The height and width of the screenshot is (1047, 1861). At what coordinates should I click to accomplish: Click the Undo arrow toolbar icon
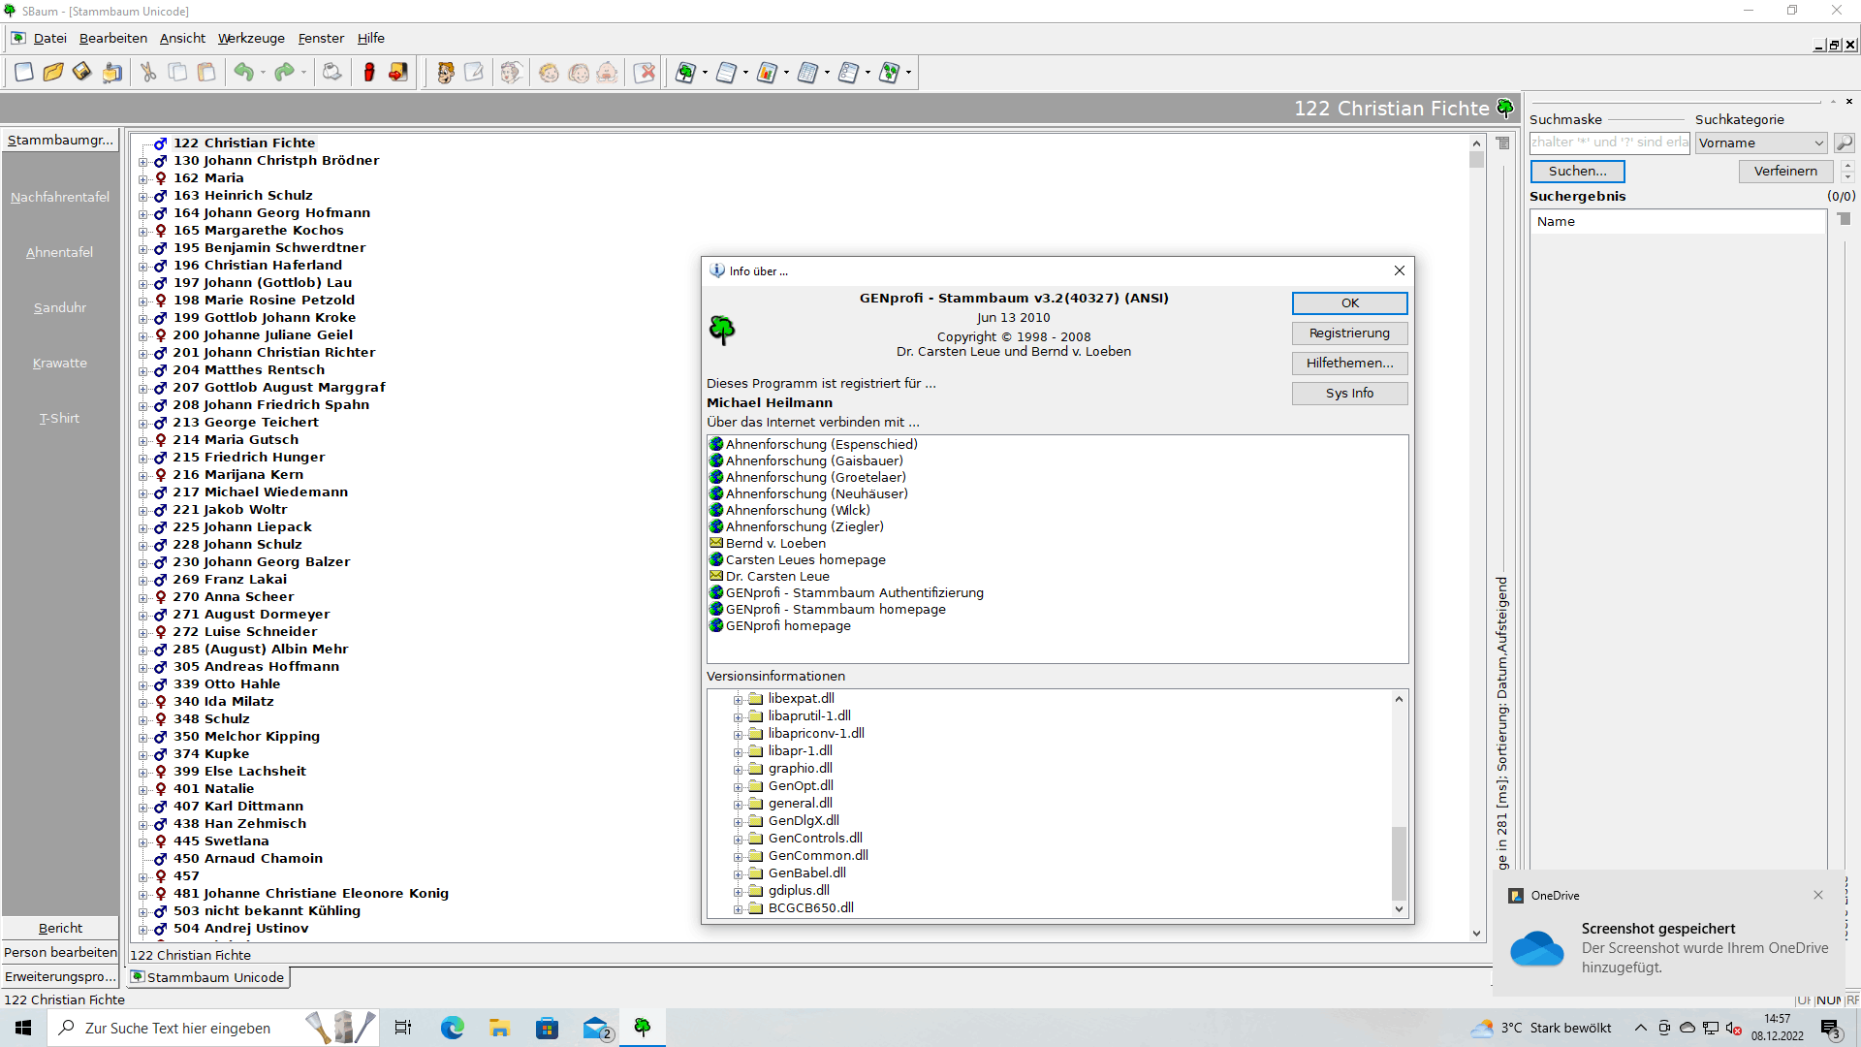click(243, 72)
